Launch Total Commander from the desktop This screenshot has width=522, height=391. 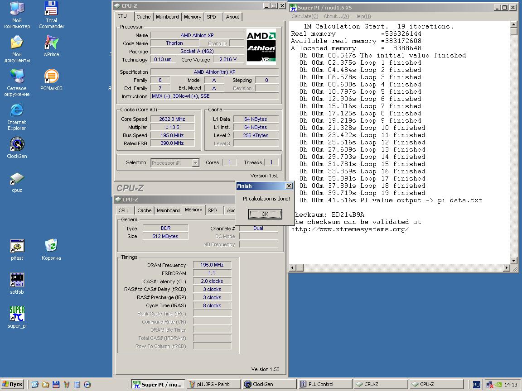pos(51,15)
